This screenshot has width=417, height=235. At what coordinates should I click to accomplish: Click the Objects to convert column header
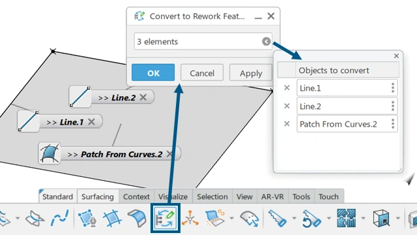tap(347, 70)
